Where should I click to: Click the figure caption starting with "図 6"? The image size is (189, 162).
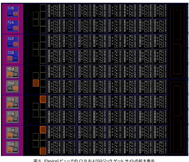coord(94,161)
